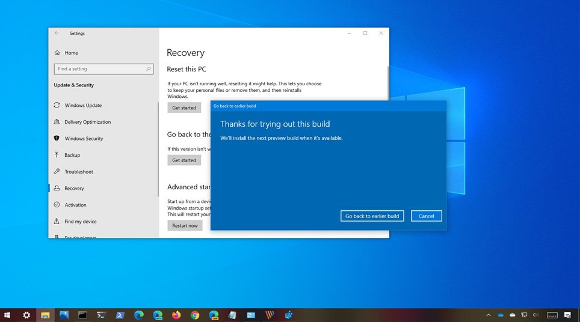Screen dimensions: 580x322
Task: Launch Google Chrome from the taskbar
Action: click(195, 315)
